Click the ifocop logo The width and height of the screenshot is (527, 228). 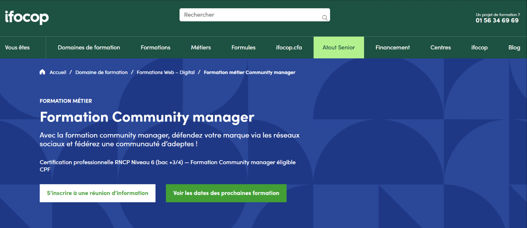tap(26, 17)
